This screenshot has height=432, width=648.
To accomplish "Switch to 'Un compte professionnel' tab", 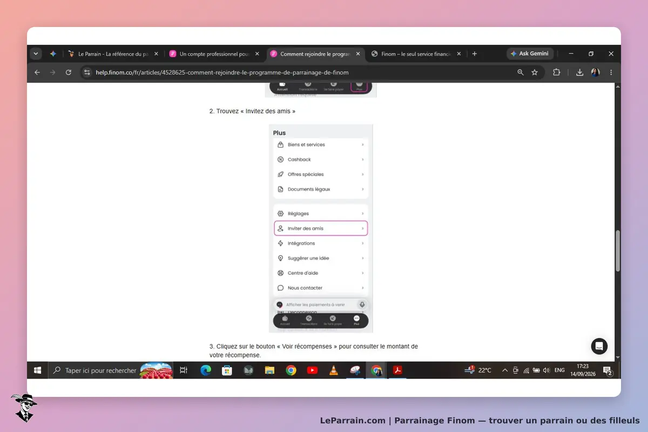I will pos(214,54).
